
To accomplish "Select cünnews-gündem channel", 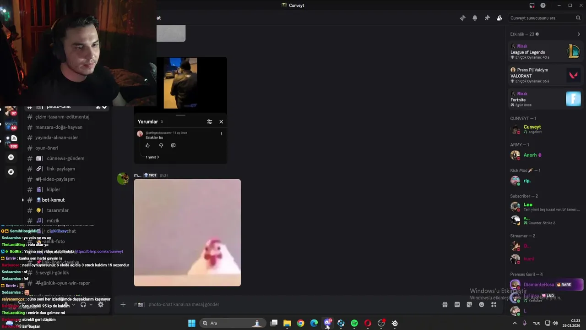I will [66, 158].
